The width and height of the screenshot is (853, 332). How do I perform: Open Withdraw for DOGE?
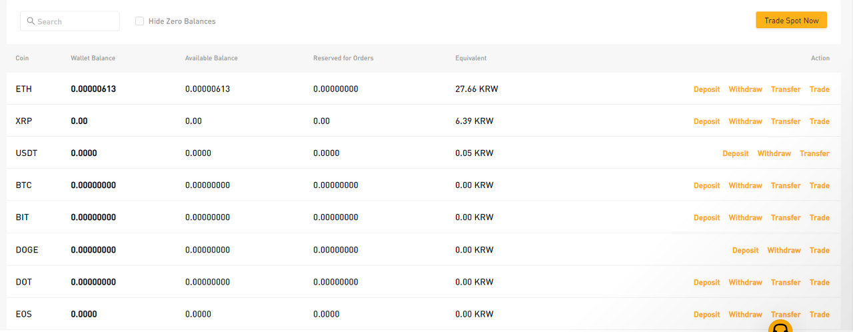(x=784, y=250)
